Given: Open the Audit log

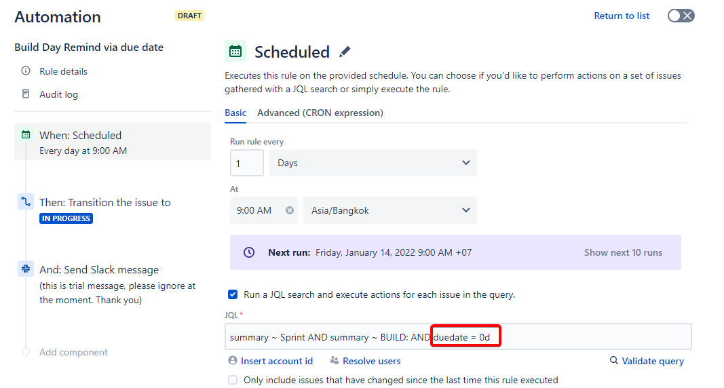Looking at the screenshot, I should [x=58, y=94].
